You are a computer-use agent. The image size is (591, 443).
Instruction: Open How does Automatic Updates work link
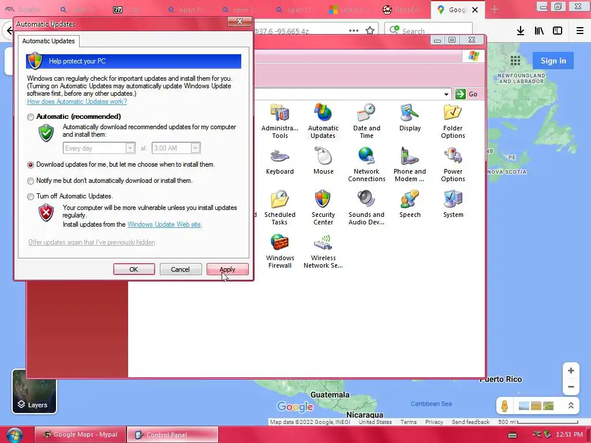point(77,102)
